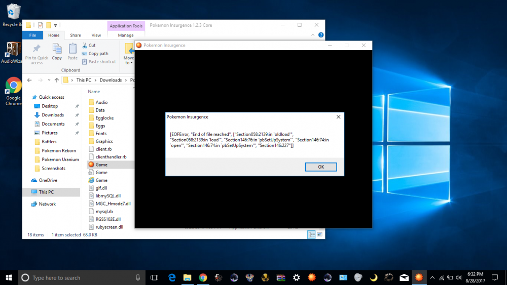Click the Cut scissors icon in ribbon

click(x=84, y=45)
